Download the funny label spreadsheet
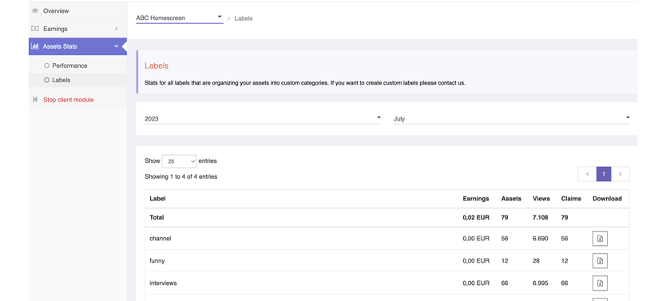The width and height of the screenshot is (666, 301). click(x=600, y=260)
